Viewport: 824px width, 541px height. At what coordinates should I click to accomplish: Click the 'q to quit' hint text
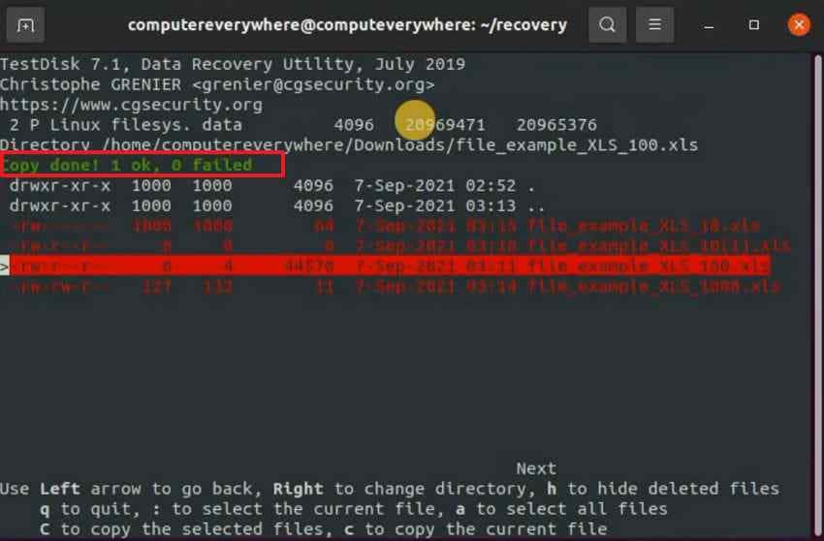85,509
